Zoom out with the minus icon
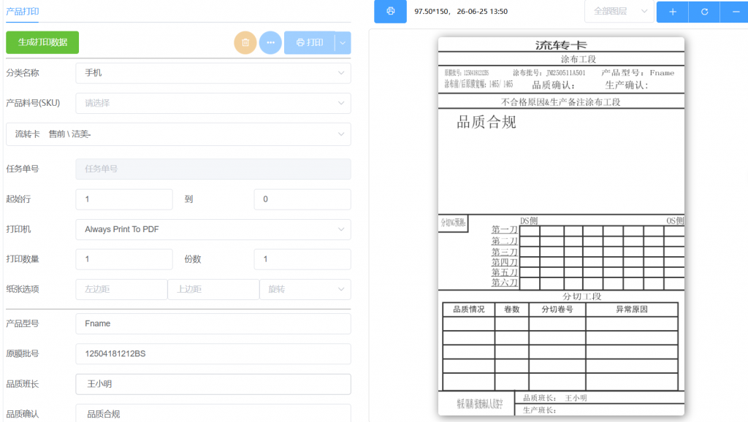748x422 pixels. tap(735, 12)
